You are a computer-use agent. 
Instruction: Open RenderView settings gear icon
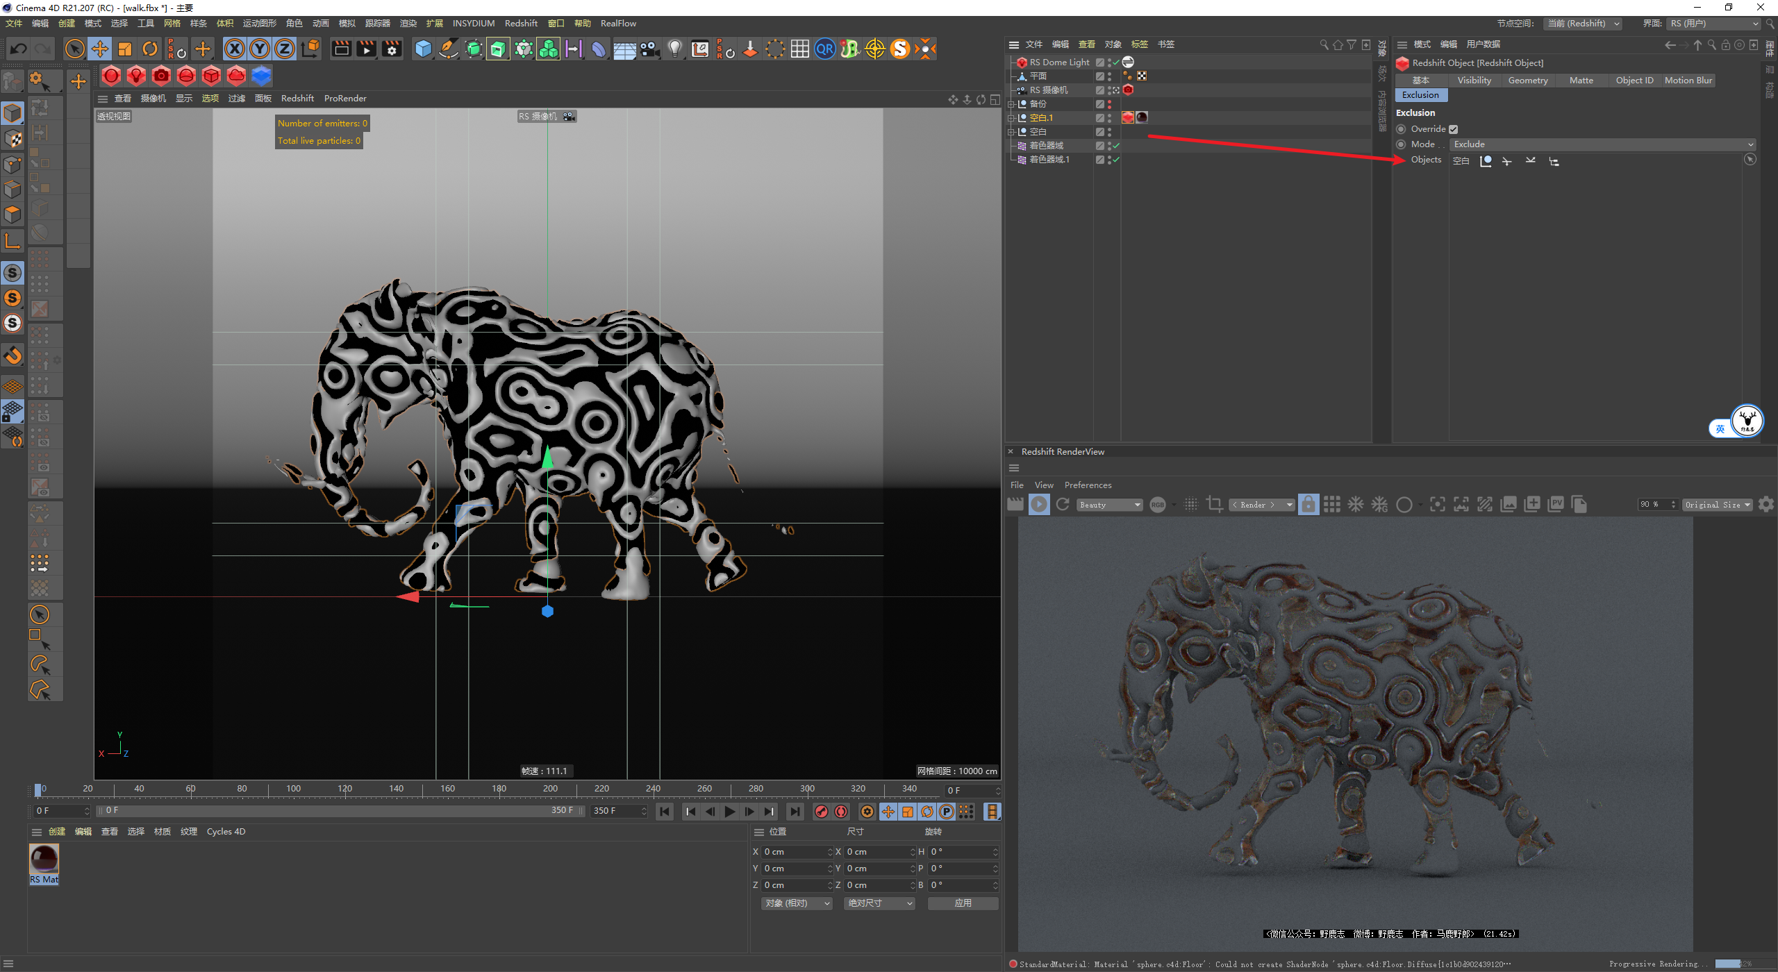click(1765, 505)
